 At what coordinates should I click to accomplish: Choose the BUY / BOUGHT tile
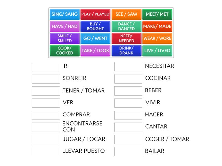click(95, 27)
